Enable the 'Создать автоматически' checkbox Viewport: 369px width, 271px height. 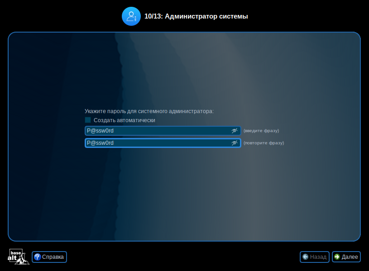click(x=88, y=120)
